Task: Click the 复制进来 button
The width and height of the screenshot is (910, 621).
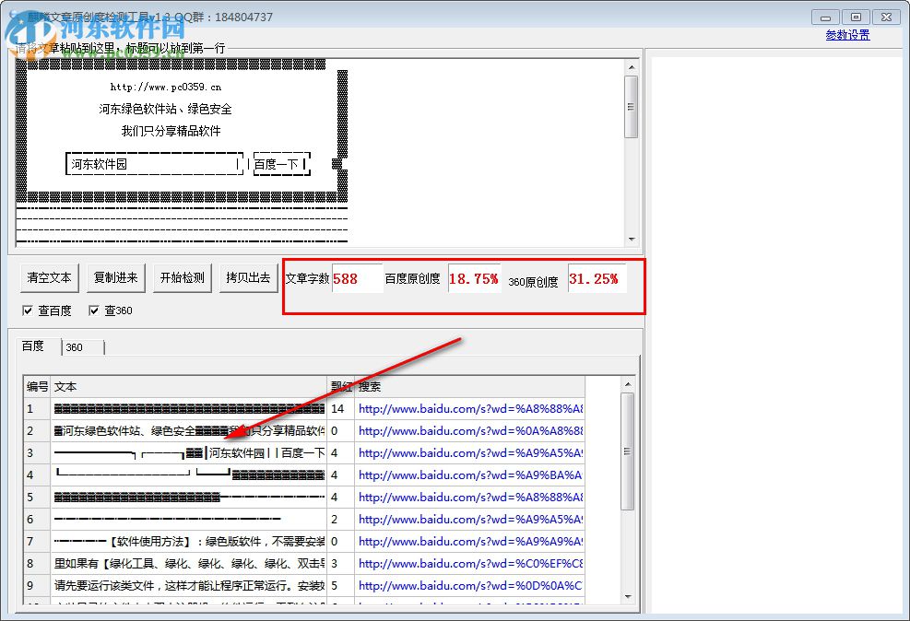Action: pyautogui.click(x=115, y=277)
